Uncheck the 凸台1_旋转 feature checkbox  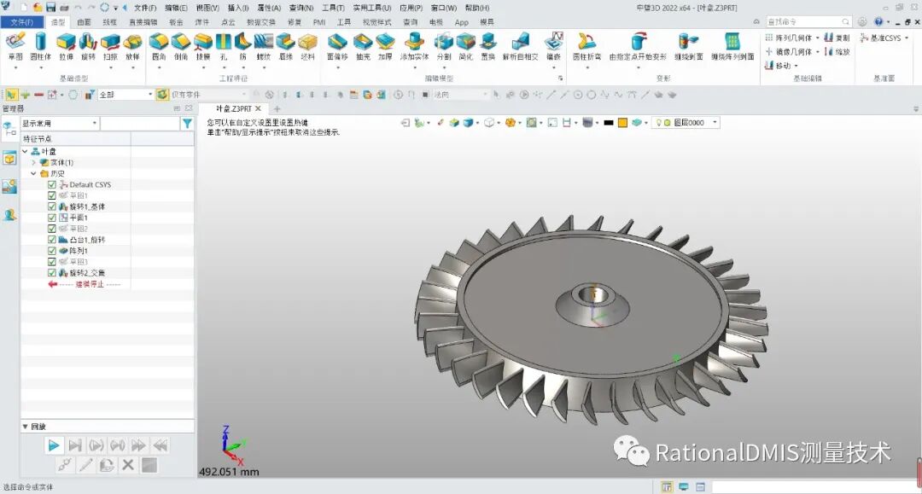click(x=52, y=240)
